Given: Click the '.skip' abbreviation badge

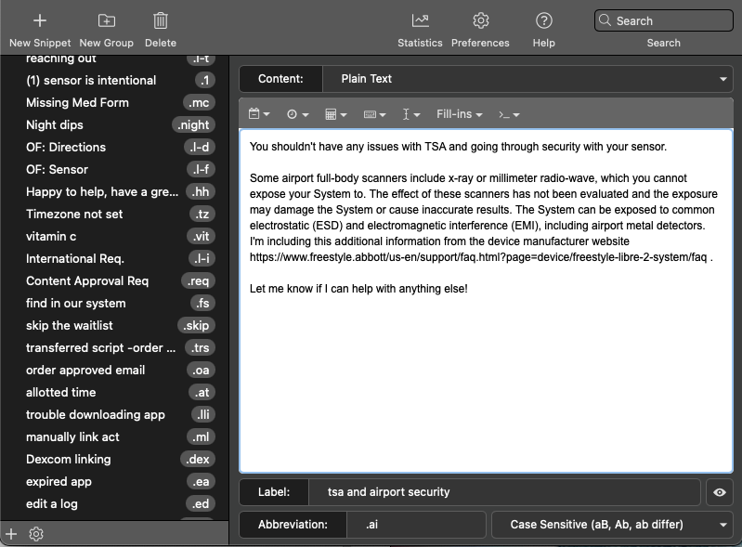Looking at the screenshot, I should click(196, 326).
